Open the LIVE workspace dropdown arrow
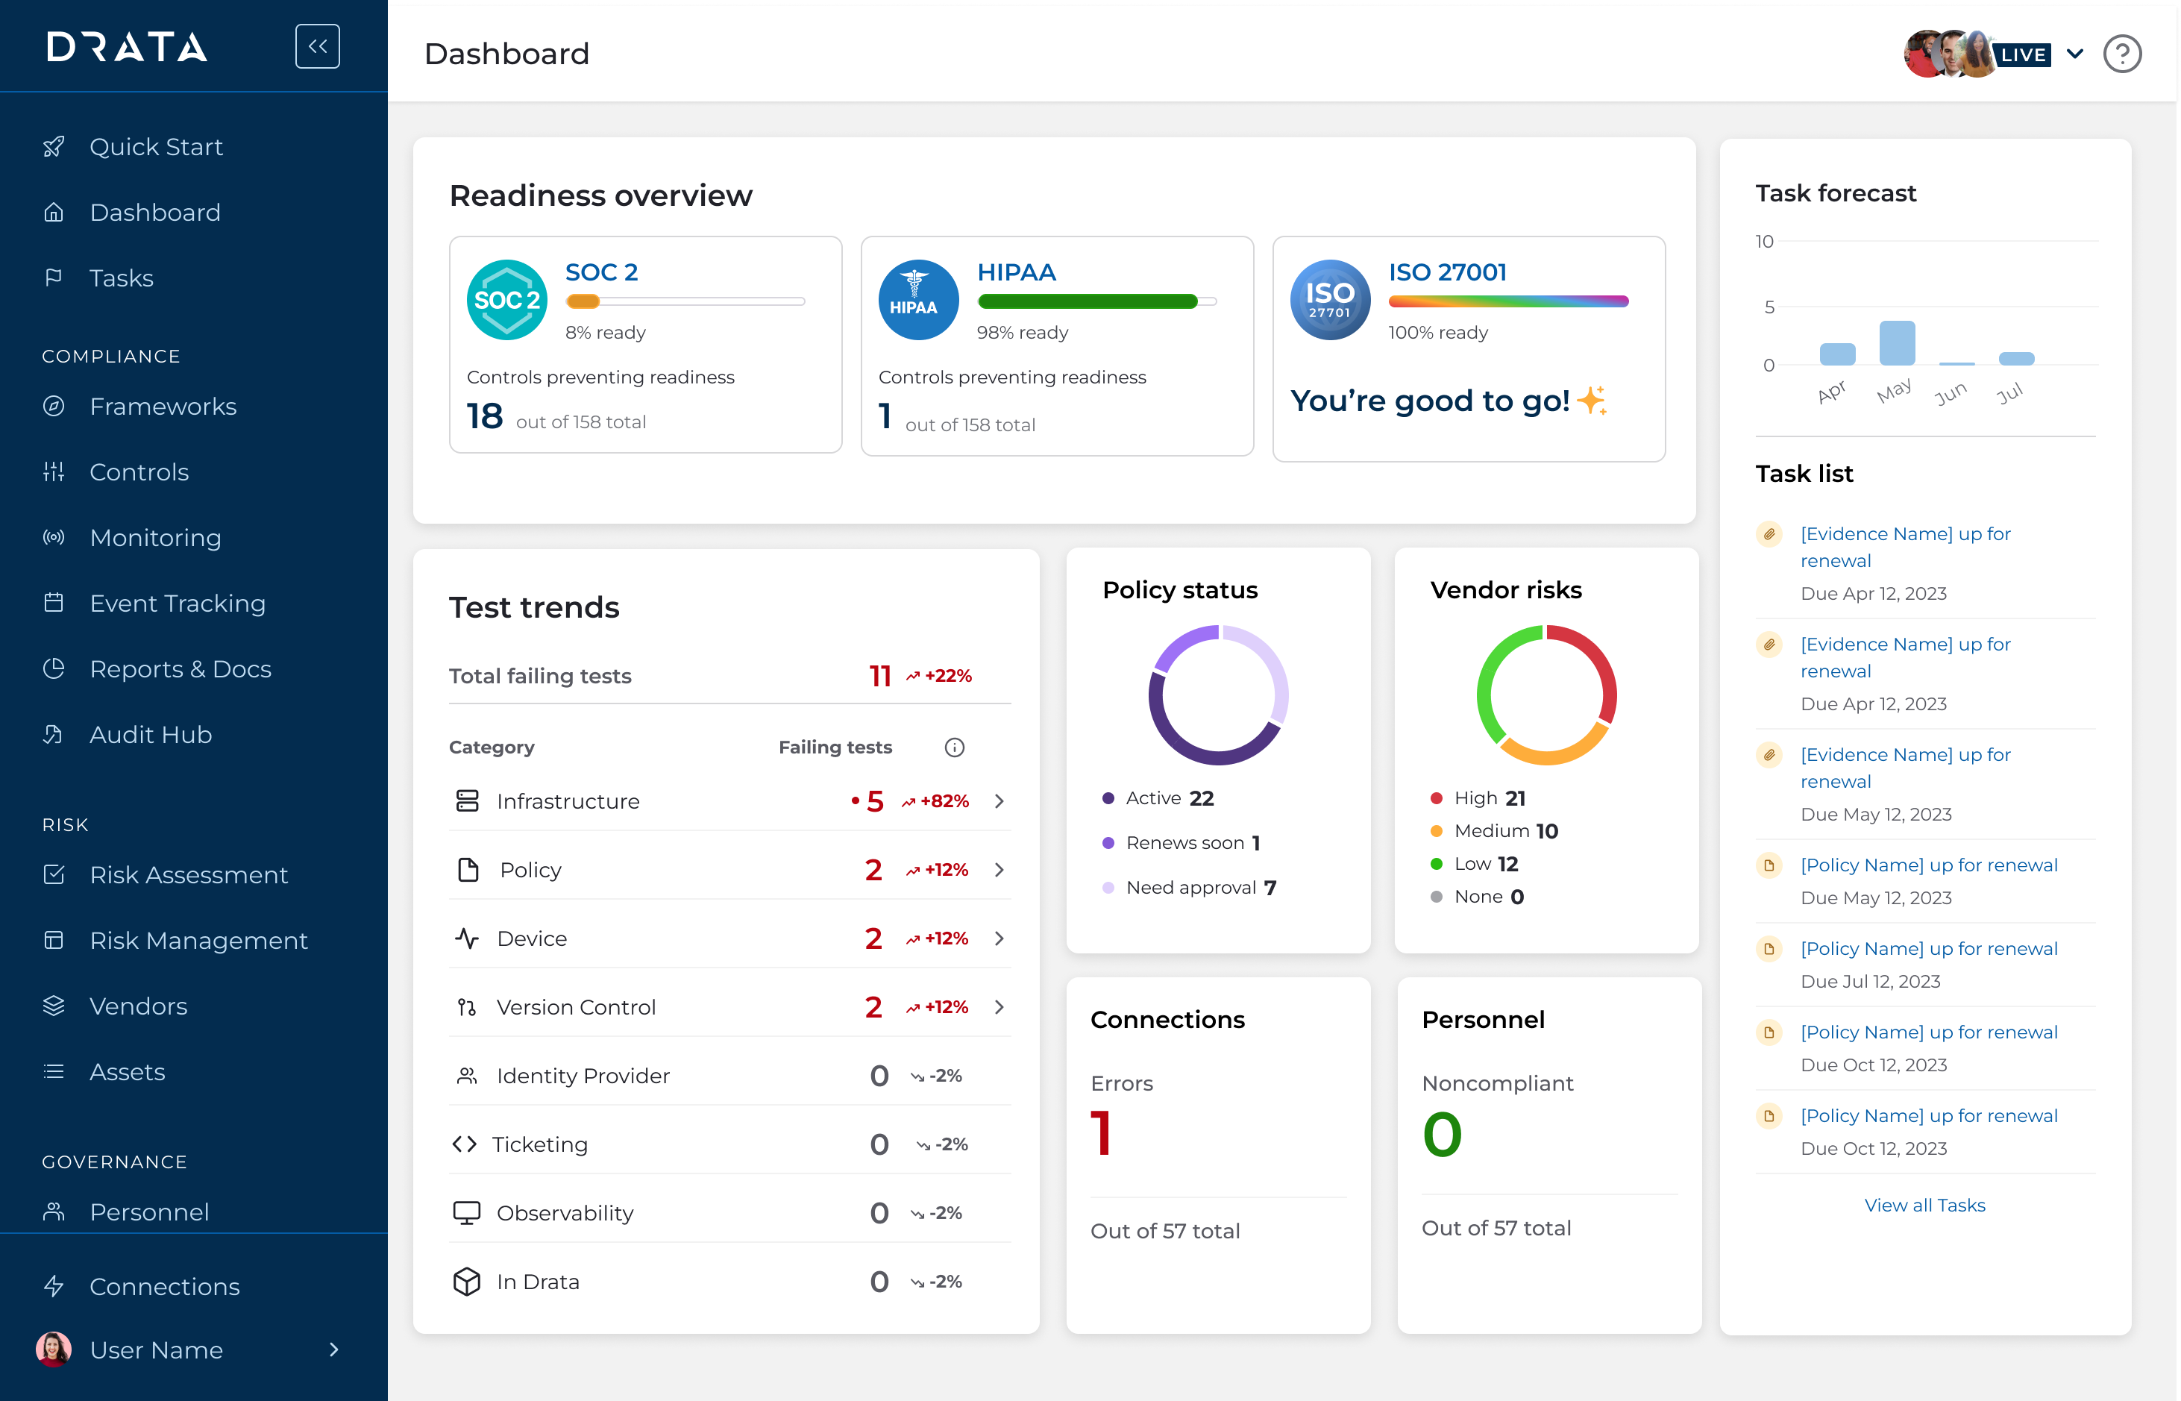This screenshot has width=2181, height=1401. (2076, 54)
